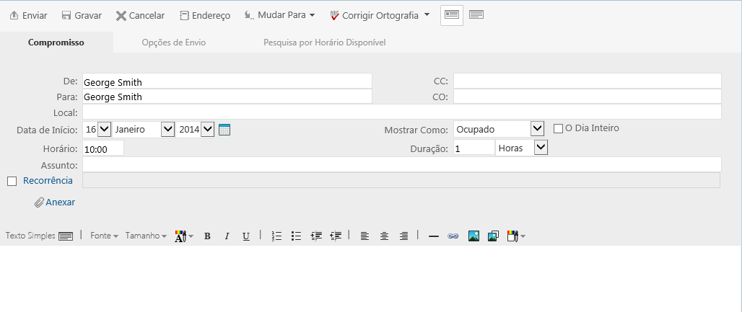Check the Recorrência checkbox
This screenshot has width=742, height=312.
pos(12,181)
